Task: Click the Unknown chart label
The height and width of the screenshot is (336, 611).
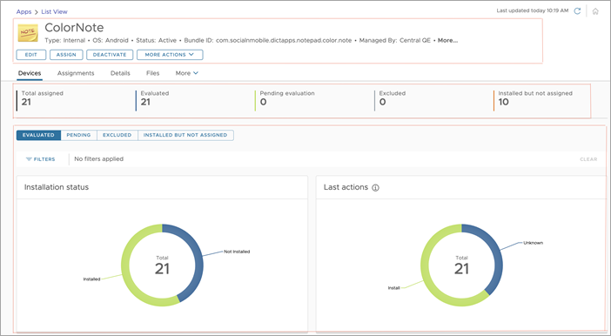Action: point(533,243)
